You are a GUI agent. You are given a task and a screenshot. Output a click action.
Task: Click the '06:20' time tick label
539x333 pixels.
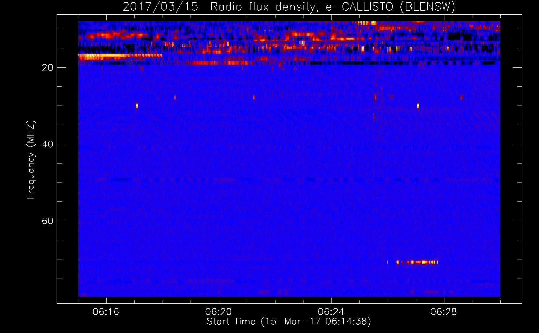[x=219, y=312]
